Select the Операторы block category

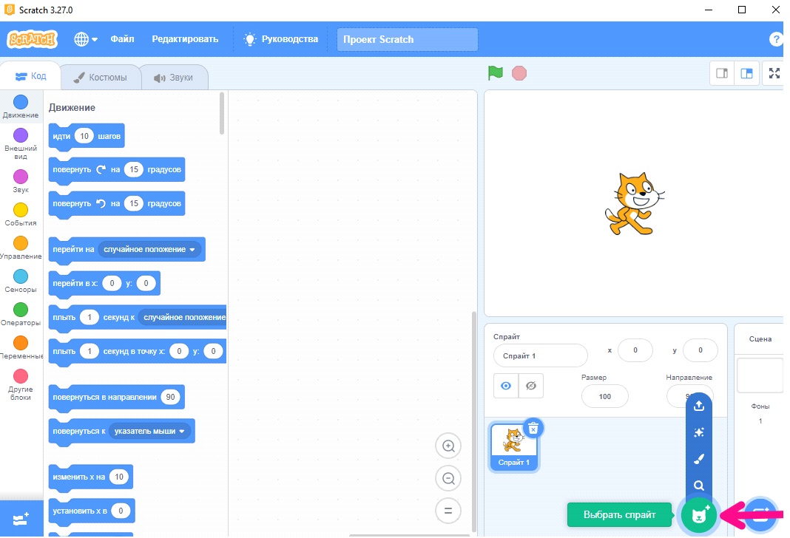click(x=21, y=314)
